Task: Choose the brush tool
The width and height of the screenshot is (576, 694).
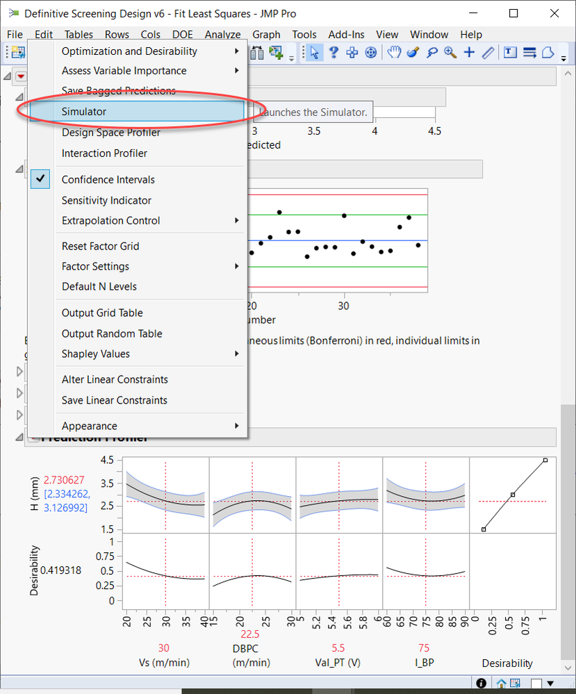Action: pos(413,53)
